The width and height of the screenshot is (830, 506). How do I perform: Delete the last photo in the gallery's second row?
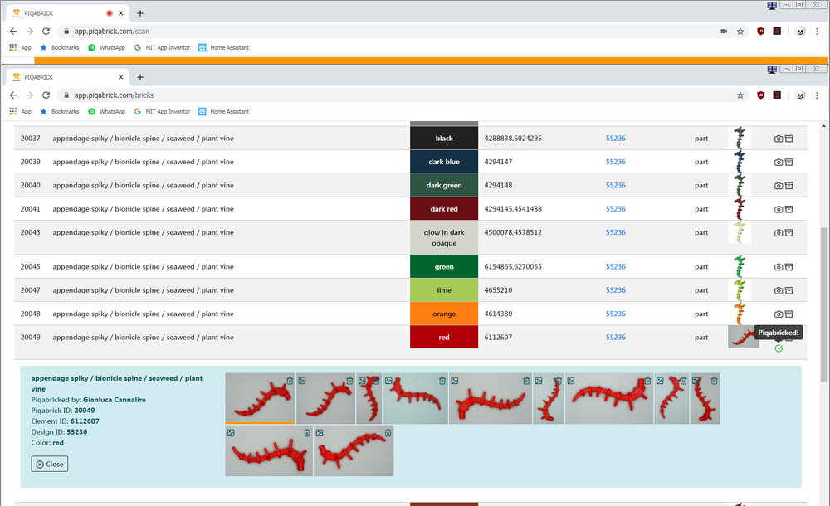(x=388, y=433)
